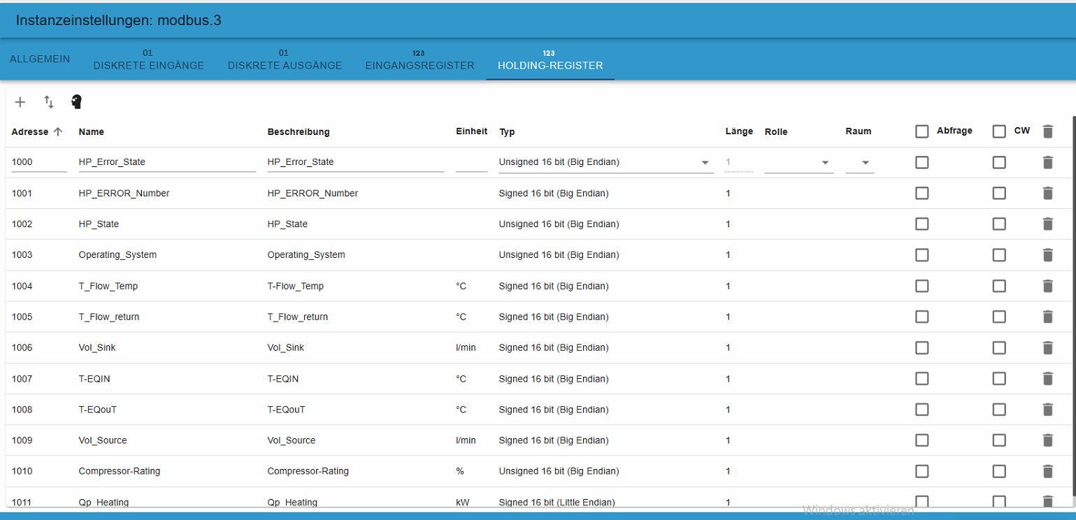Click the Einheit field for address 1000
Viewport: 1076px width, 520px height.
pos(471,162)
